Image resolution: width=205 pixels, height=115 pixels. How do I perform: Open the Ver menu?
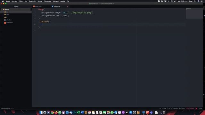pyautogui.click(x=26, y=1)
